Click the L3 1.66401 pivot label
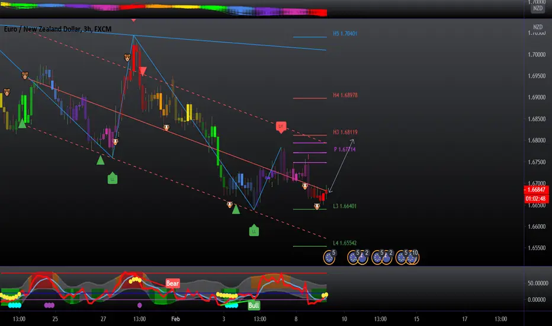552x326 pixels. (x=345, y=206)
